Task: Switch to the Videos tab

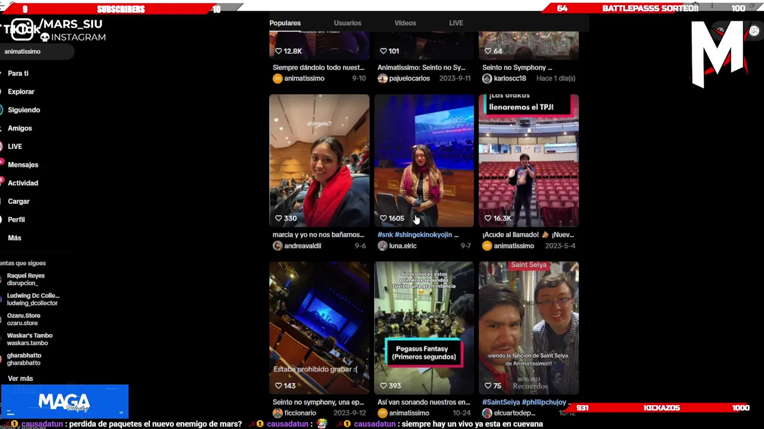Action: click(x=405, y=23)
